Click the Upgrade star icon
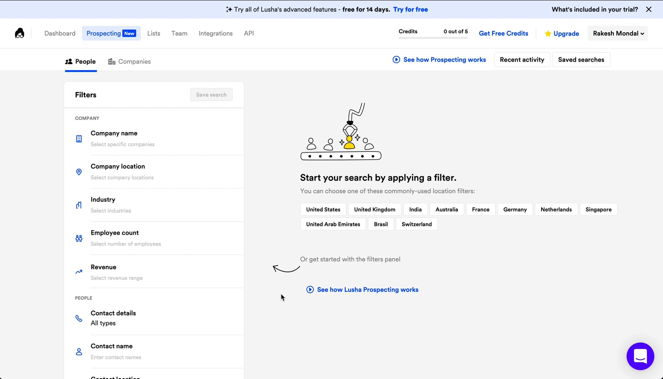Screen dimensions: 663x379 click(548, 33)
